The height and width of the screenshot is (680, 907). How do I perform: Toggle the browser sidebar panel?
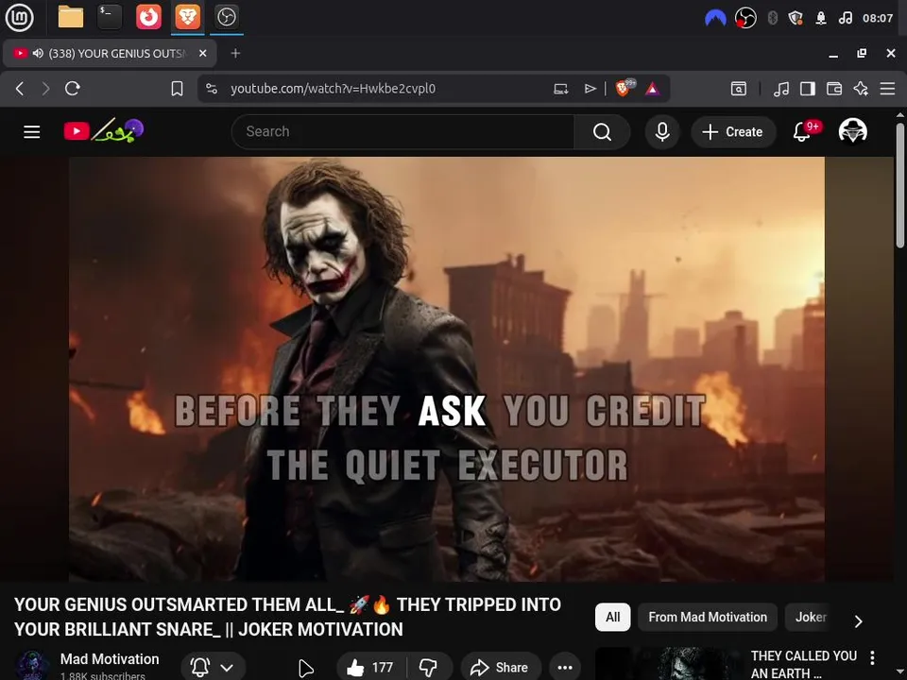(x=808, y=89)
